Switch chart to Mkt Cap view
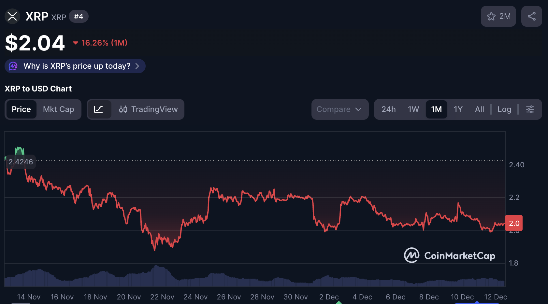The image size is (548, 304). [x=59, y=109]
